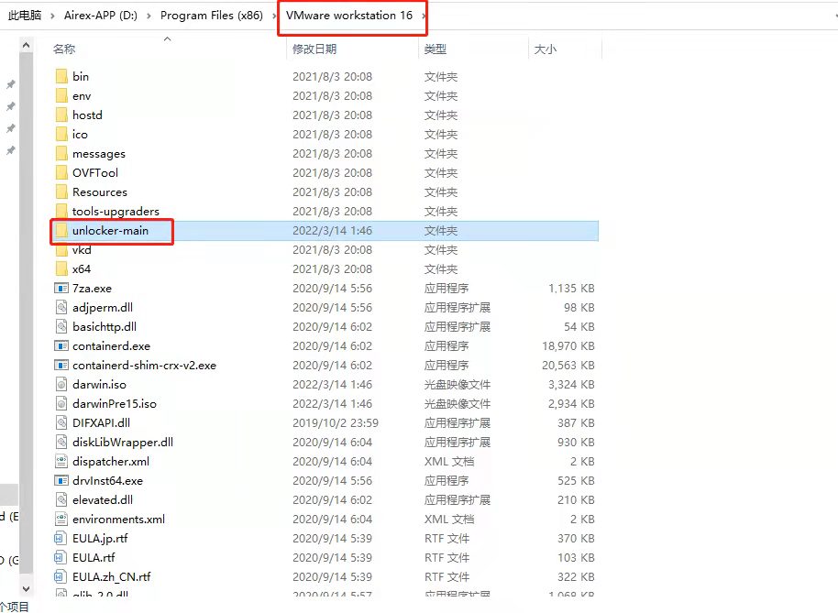Screen dimensions: 838x613
Task: Sort by the 大小 column header
Action: click(x=546, y=49)
